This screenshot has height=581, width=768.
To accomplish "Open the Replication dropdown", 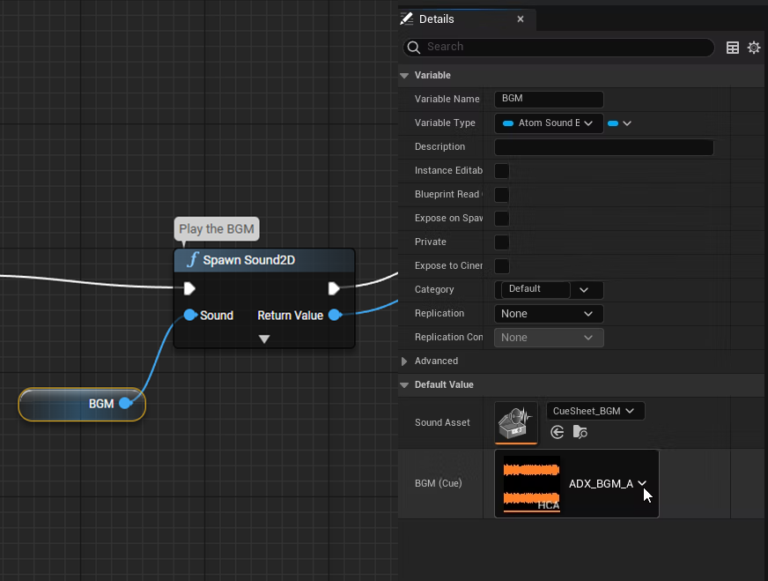I will [548, 314].
